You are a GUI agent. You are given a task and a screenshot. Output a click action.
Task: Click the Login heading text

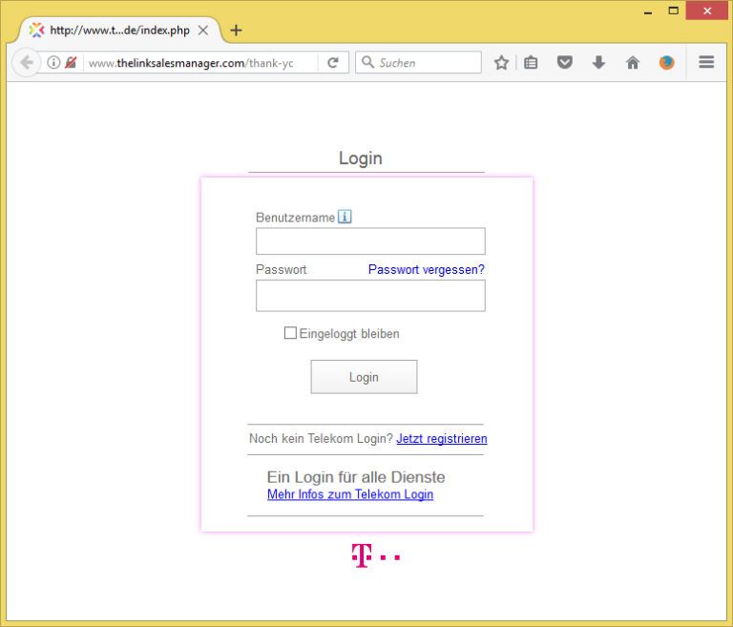(361, 158)
